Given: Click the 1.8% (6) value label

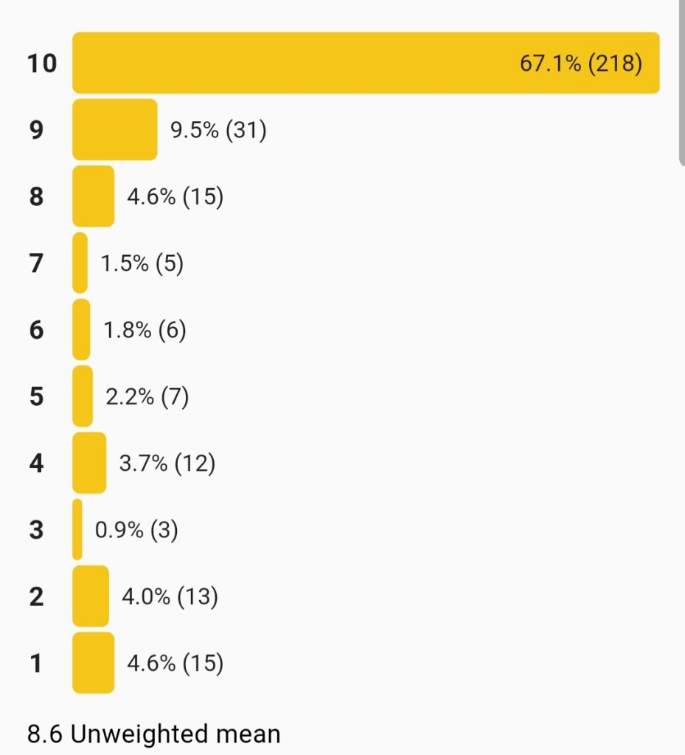Looking at the screenshot, I should point(145,330).
